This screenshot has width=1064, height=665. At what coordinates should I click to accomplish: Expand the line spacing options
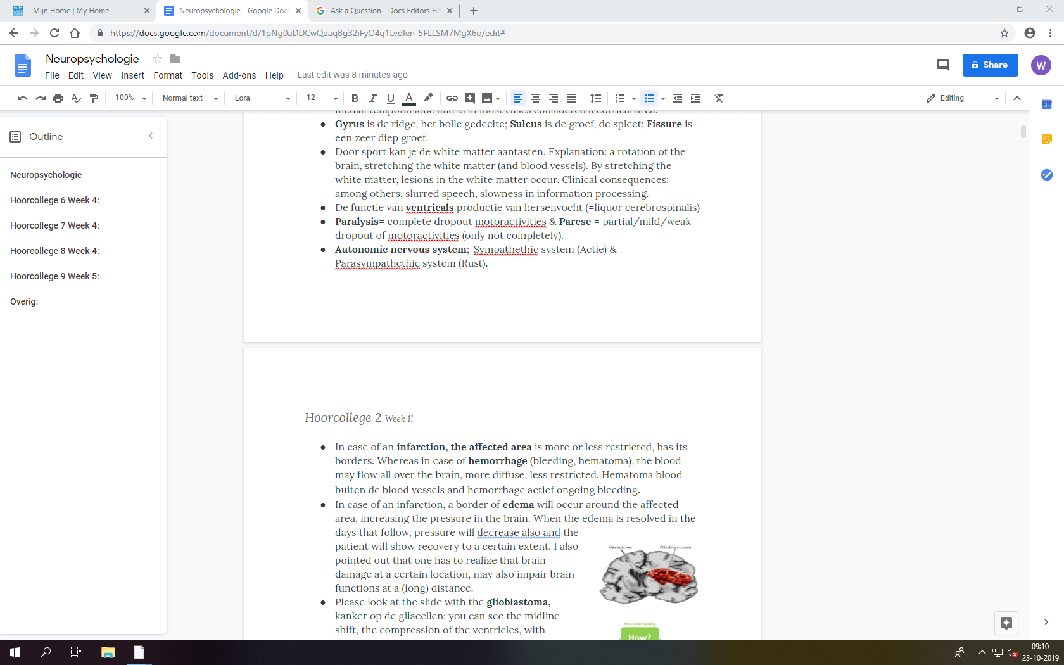pyautogui.click(x=595, y=98)
